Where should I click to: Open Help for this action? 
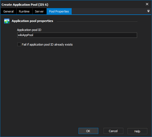[137, 131]
